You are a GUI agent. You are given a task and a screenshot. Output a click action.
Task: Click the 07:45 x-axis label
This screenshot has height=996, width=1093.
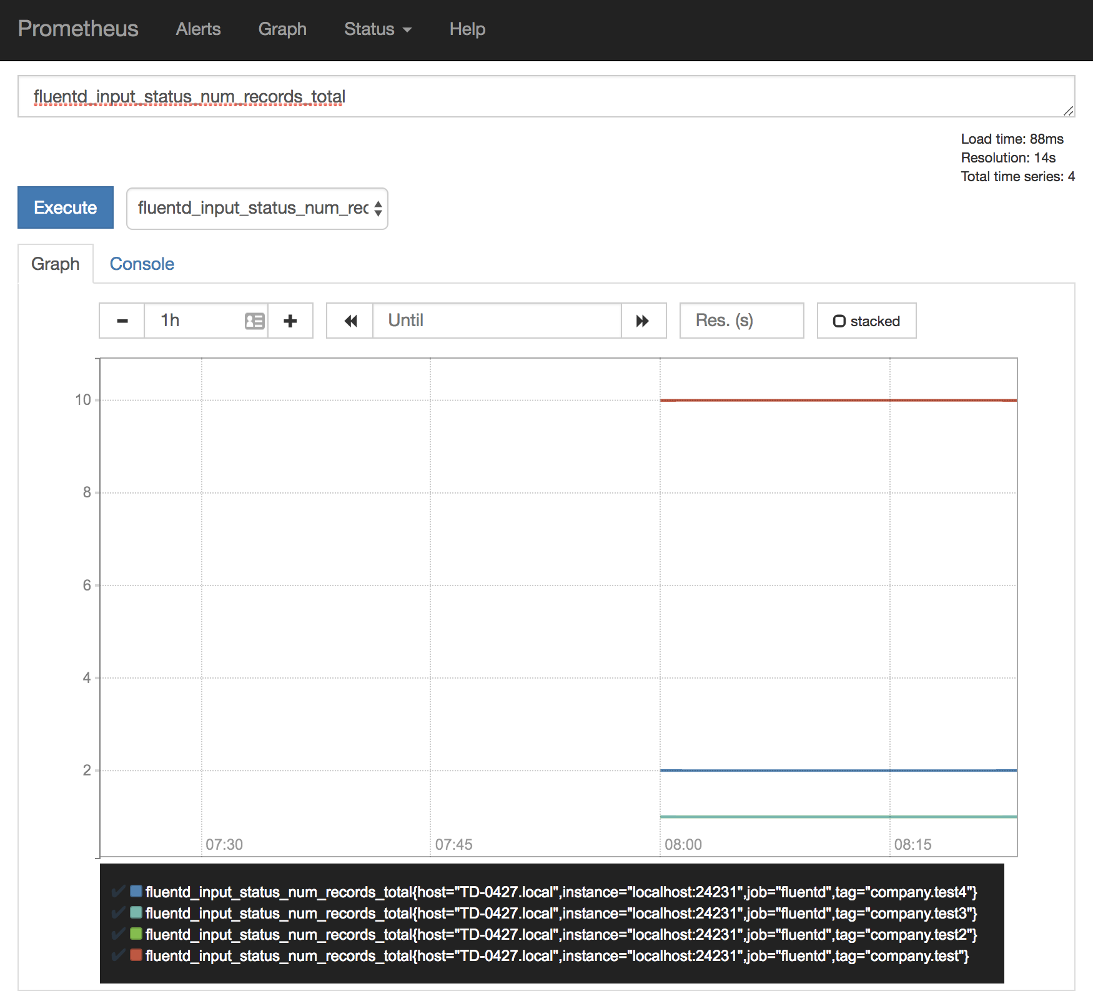coord(454,845)
